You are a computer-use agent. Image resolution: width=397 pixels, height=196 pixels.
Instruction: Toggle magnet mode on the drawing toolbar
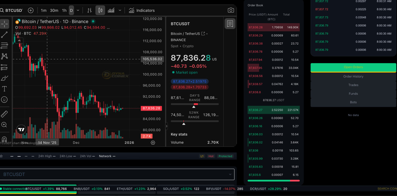pos(4,139)
